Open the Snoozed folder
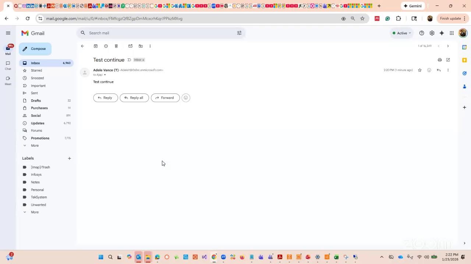Viewport: 471px width, 264px height. (46, 78)
